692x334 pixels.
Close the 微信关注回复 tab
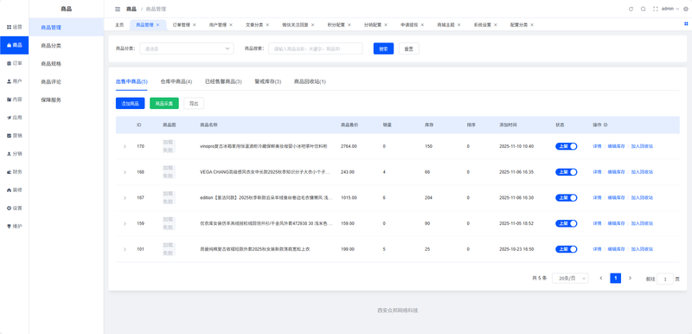pyautogui.click(x=313, y=25)
